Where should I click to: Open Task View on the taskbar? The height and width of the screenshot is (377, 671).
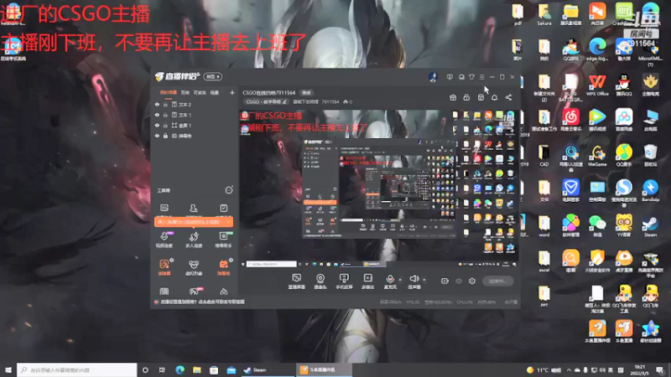(x=162, y=369)
